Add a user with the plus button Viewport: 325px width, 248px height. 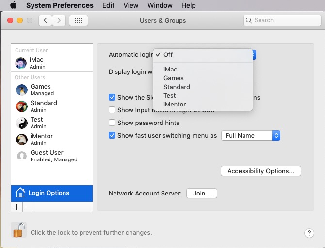(17, 207)
